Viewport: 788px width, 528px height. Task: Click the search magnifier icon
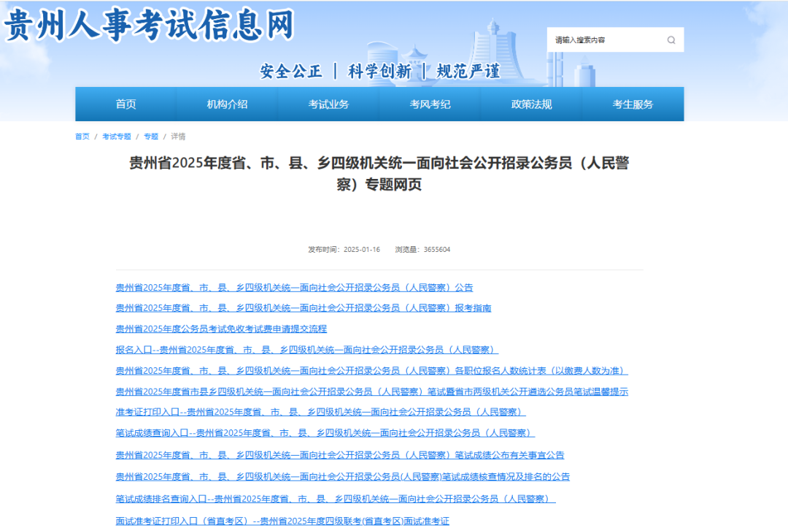pyautogui.click(x=671, y=40)
